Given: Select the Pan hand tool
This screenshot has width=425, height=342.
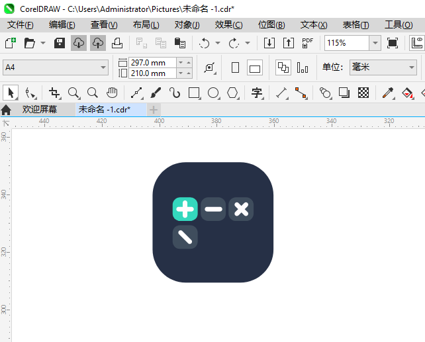Looking at the screenshot, I should tap(112, 93).
